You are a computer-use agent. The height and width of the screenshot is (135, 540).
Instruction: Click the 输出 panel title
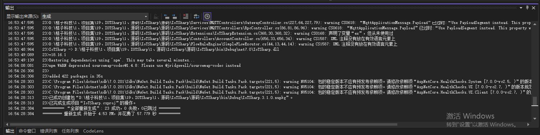coord(10,8)
